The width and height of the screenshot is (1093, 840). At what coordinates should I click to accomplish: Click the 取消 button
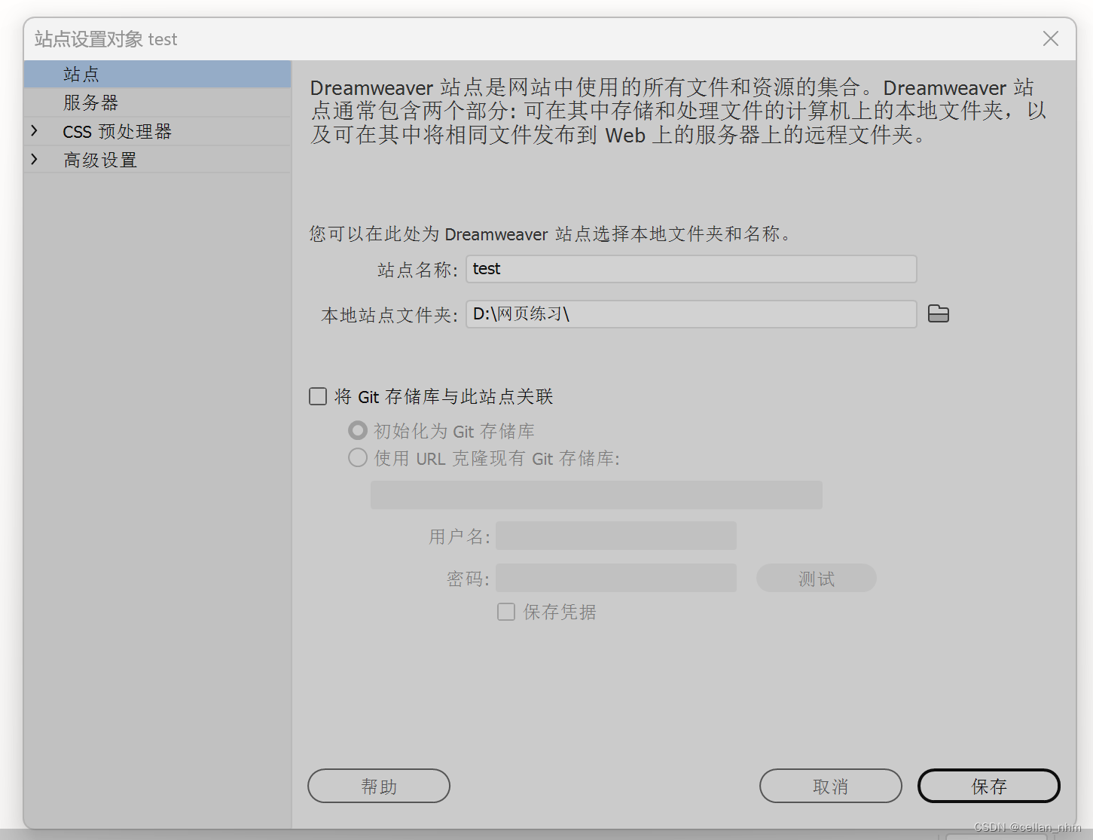point(830,786)
